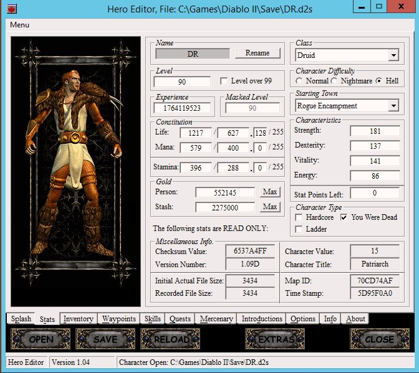419x373 pixels.
Task: Click the CLOSE stone button
Action: coord(380,339)
